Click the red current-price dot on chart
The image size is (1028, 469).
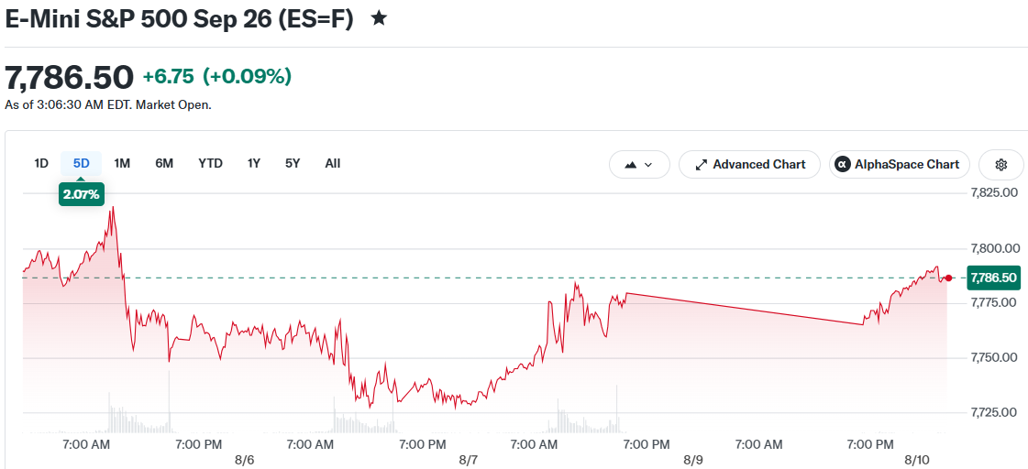click(x=948, y=278)
